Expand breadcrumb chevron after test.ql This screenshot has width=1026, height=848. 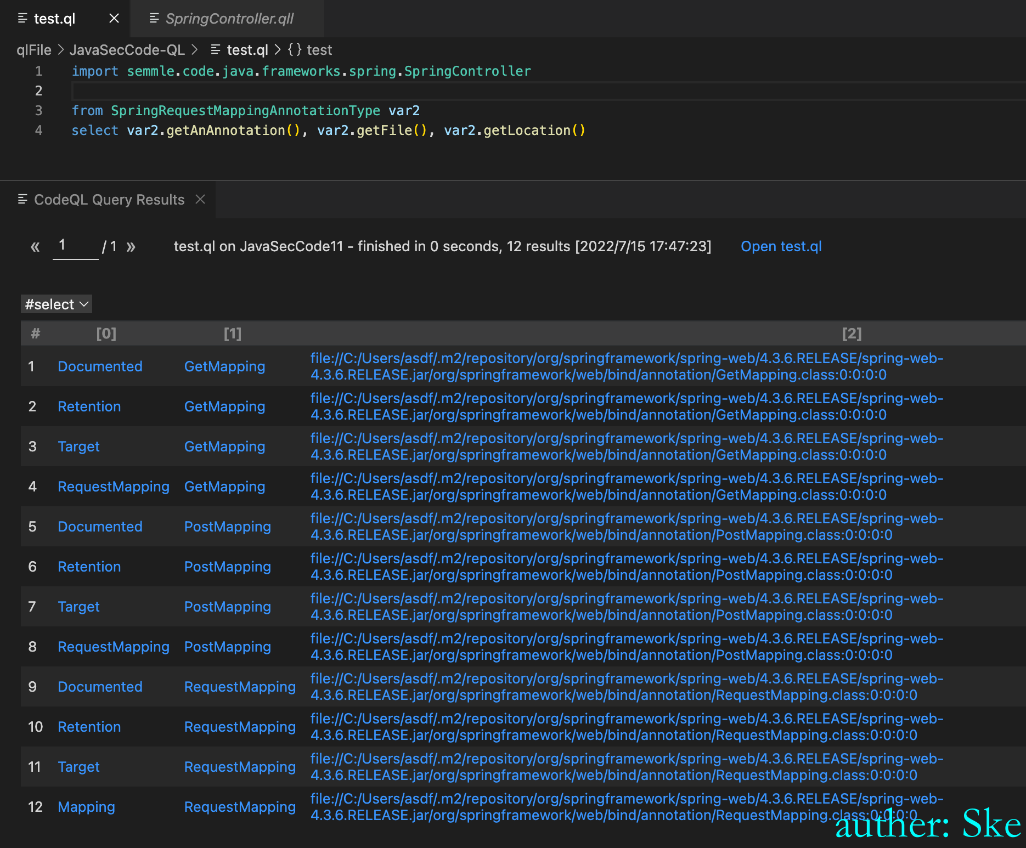pyautogui.click(x=277, y=50)
